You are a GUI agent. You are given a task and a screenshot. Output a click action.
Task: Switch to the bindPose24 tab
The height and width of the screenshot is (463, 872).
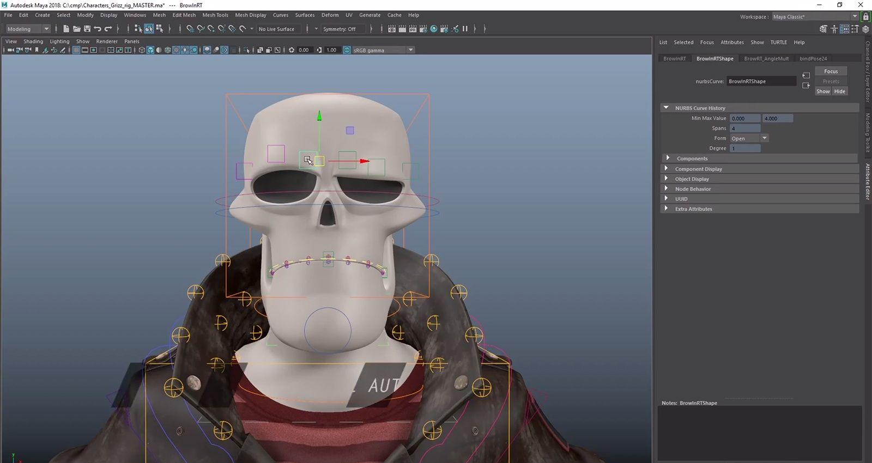pos(813,58)
